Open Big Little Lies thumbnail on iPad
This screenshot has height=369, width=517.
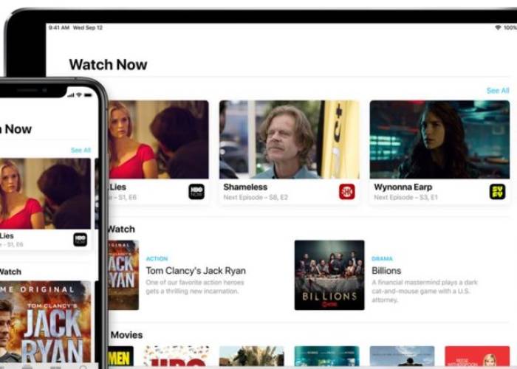pyautogui.click(x=159, y=139)
